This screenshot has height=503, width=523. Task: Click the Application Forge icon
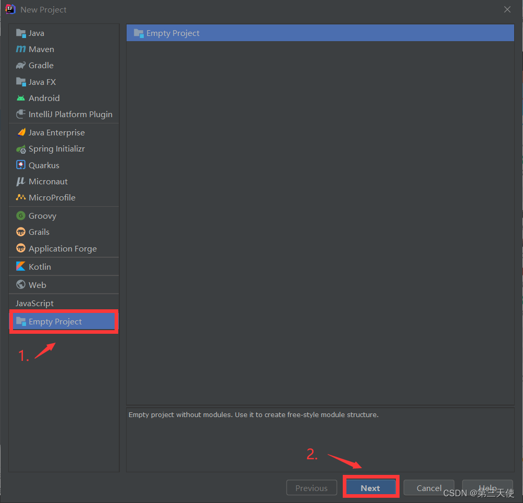pyautogui.click(x=21, y=248)
